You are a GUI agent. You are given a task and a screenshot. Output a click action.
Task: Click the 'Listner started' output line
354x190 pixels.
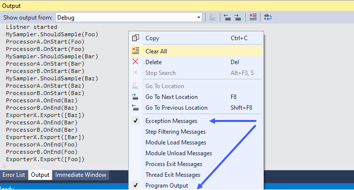pyautogui.click(x=31, y=27)
